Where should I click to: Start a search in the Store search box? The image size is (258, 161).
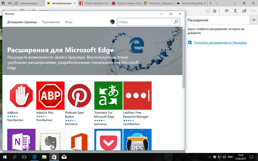point(144,22)
